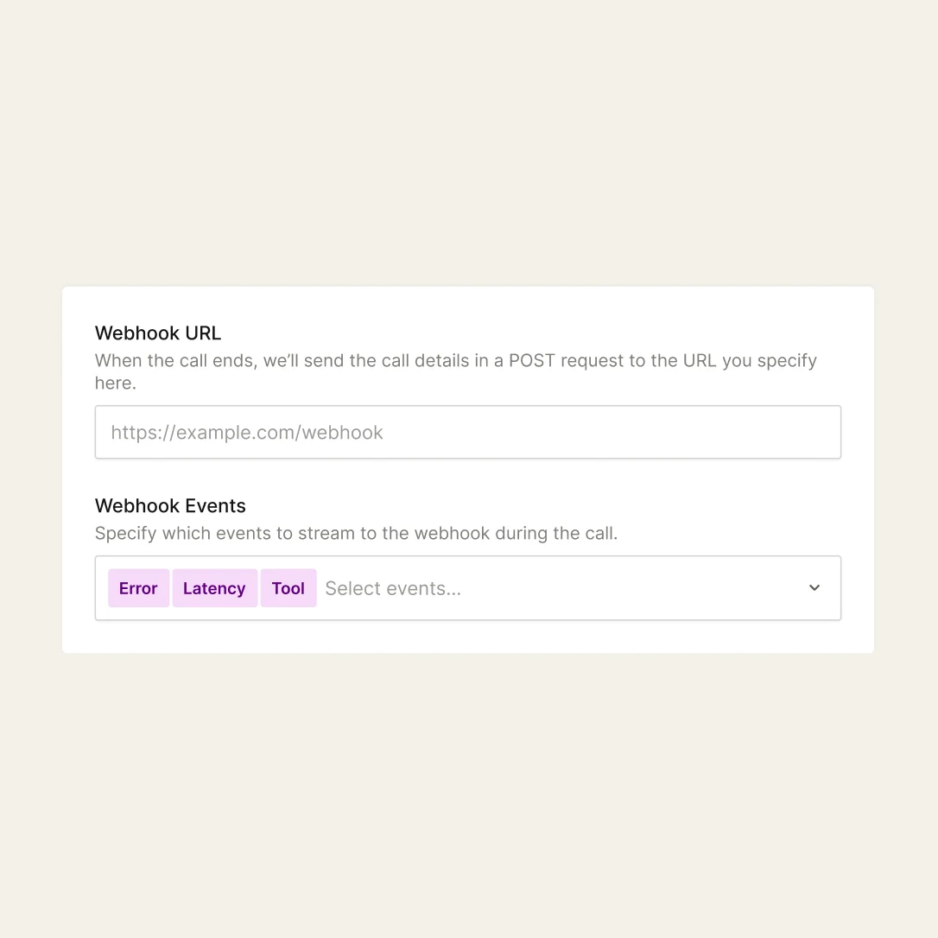Click the settings card background
The image size is (938, 938).
coord(467,639)
